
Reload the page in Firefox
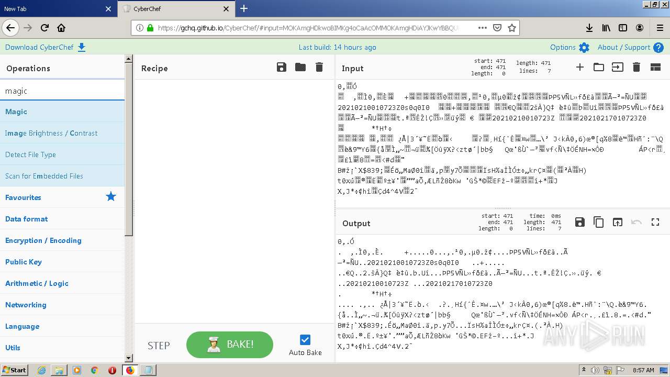tap(44, 28)
